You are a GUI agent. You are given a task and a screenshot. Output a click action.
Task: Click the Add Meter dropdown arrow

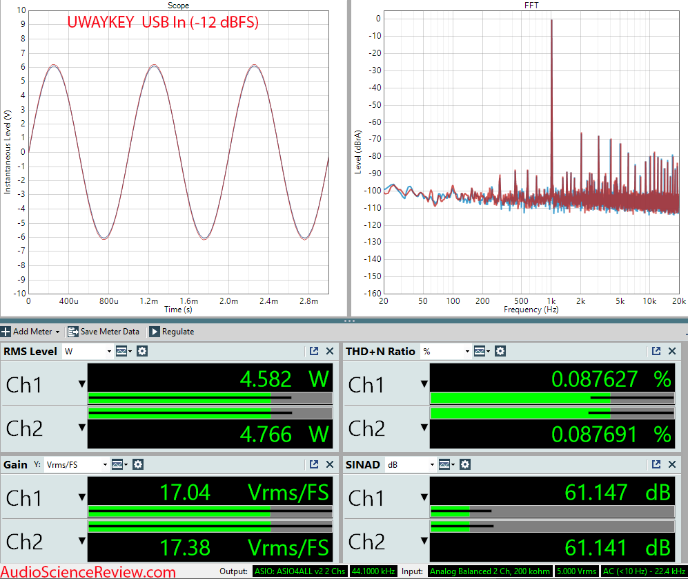(x=57, y=332)
